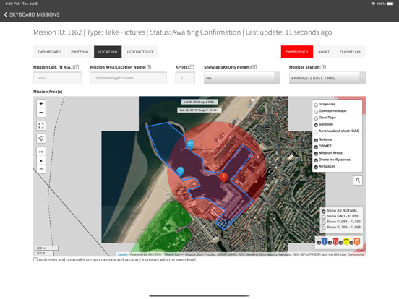The height and width of the screenshot is (299, 399).
Task: Toggle Drone no-fly zones overlay
Action: (x=316, y=160)
